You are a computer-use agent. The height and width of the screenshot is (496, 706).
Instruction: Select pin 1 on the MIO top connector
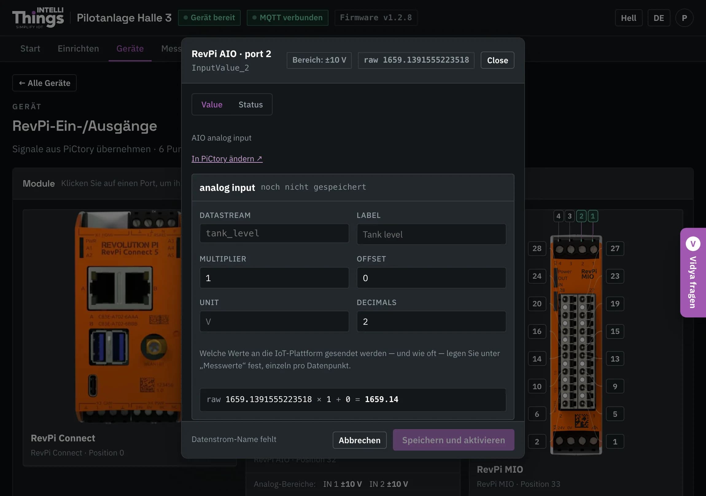[592, 216]
